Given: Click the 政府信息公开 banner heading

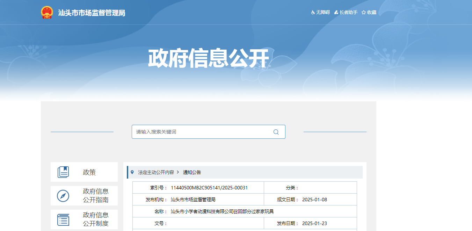Looking at the screenshot, I should coord(208,58).
